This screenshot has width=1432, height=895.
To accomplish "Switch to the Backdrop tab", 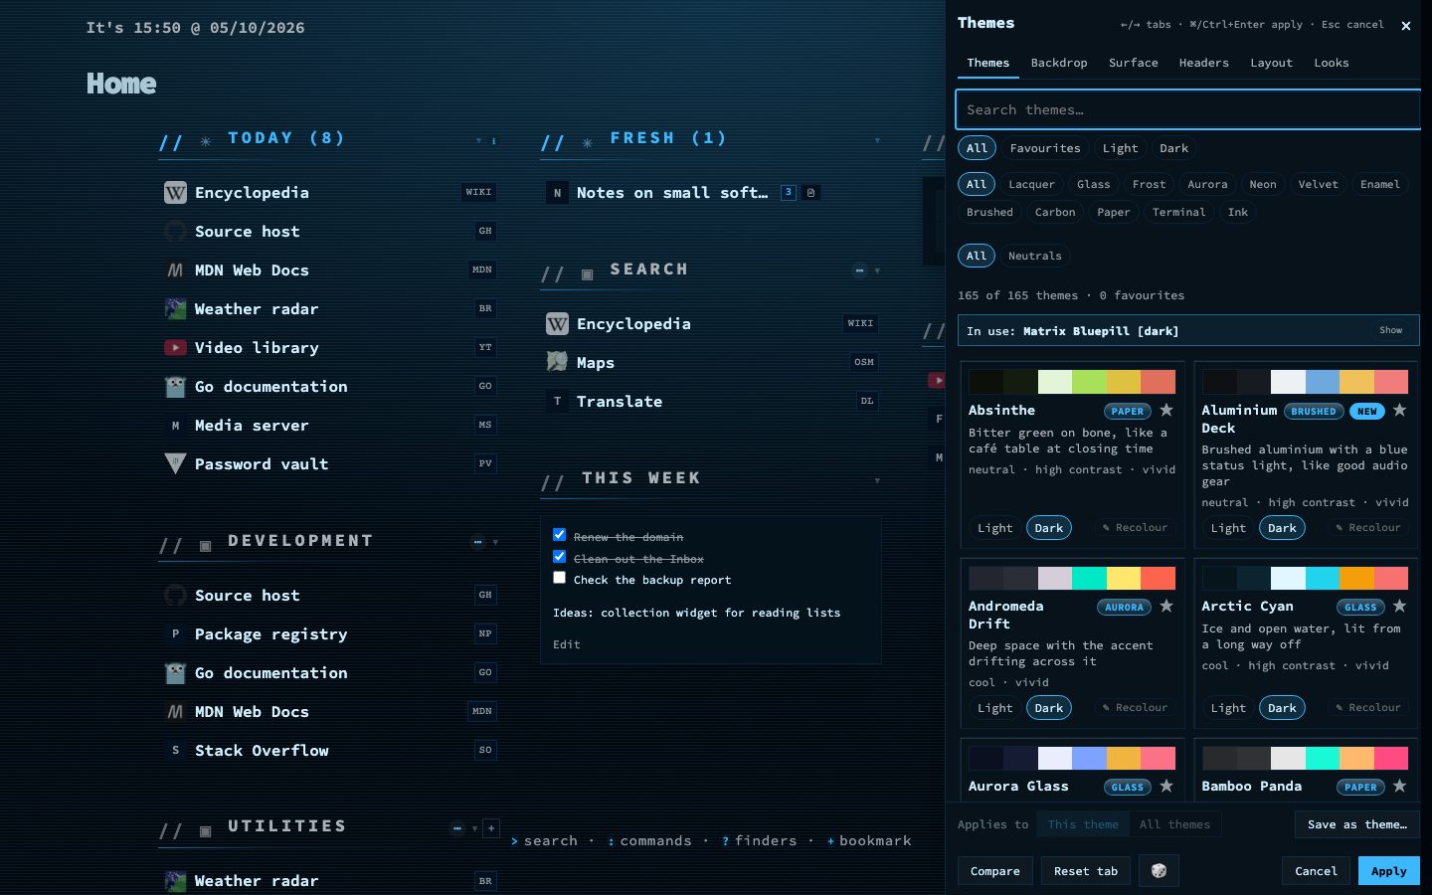I will [1059, 63].
